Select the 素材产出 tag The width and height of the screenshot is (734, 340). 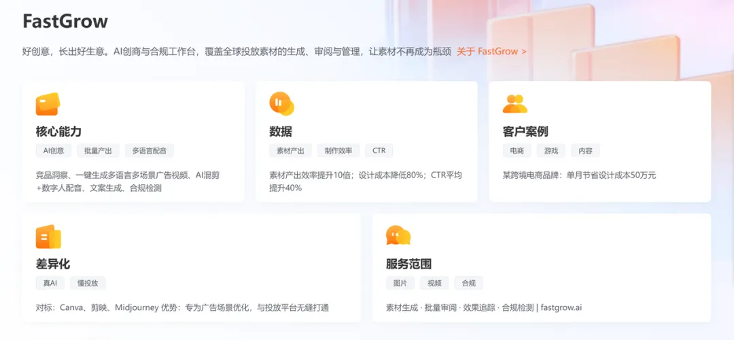coord(290,151)
